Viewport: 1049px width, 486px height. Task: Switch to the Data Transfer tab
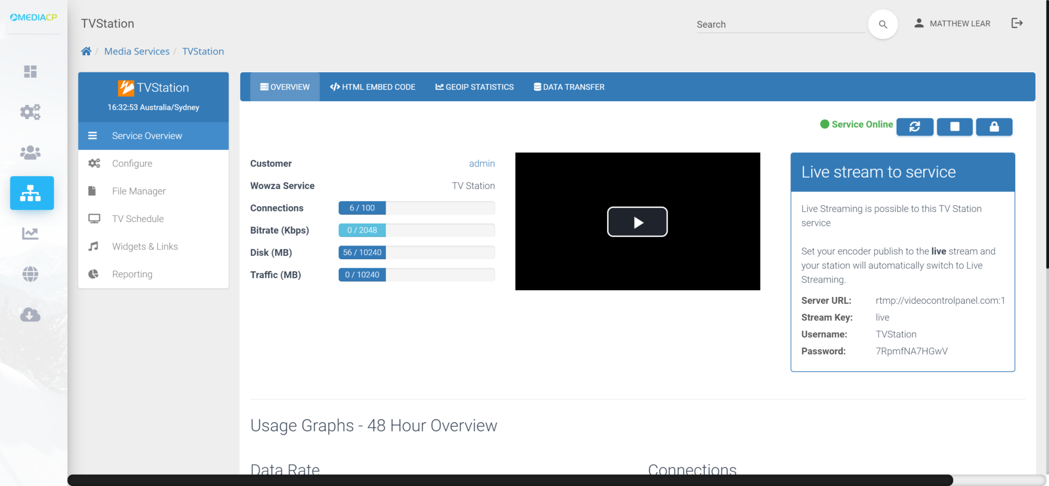click(569, 87)
